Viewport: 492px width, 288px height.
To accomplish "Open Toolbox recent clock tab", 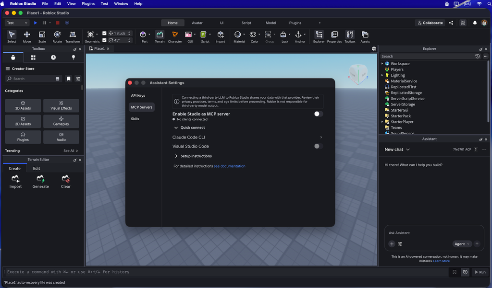I will click(x=53, y=58).
